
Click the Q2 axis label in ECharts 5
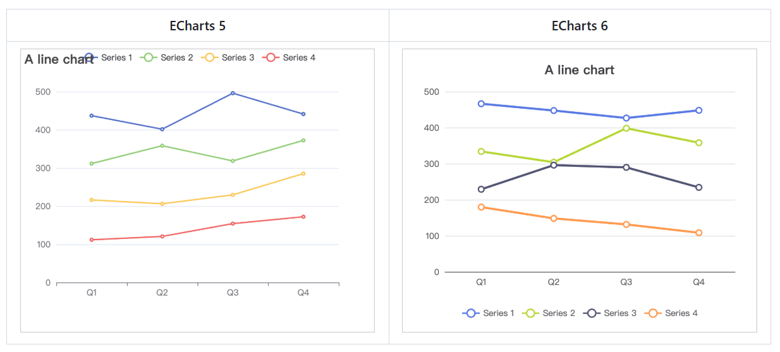click(162, 293)
